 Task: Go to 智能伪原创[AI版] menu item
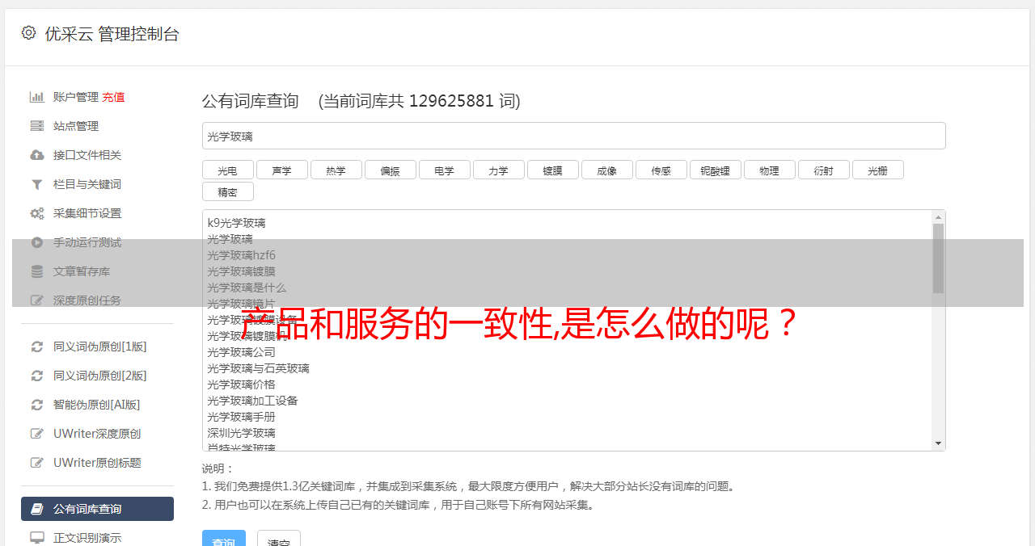(97, 405)
